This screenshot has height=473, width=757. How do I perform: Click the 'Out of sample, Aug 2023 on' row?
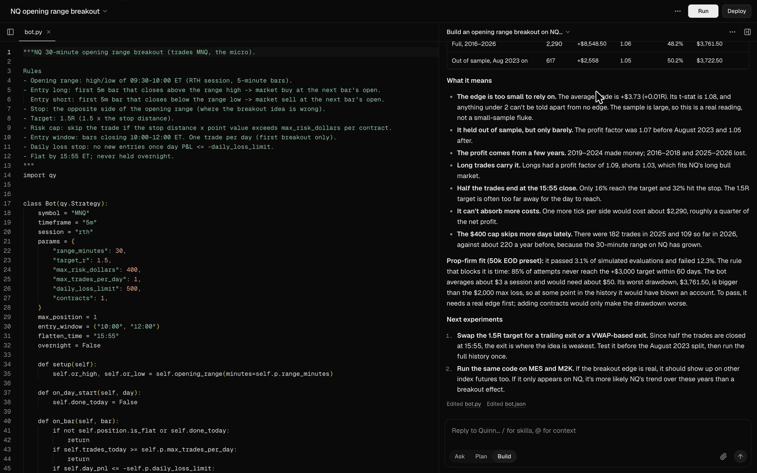click(598, 61)
